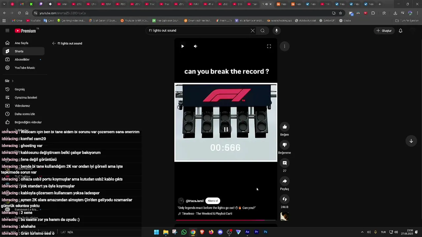This screenshot has height=237, width=422.
Task: Open the notifications bell
Action: (401, 31)
